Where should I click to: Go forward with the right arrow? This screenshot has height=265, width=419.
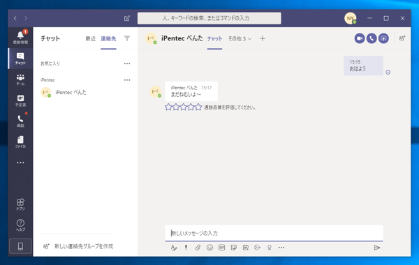click(x=26, y=18)
